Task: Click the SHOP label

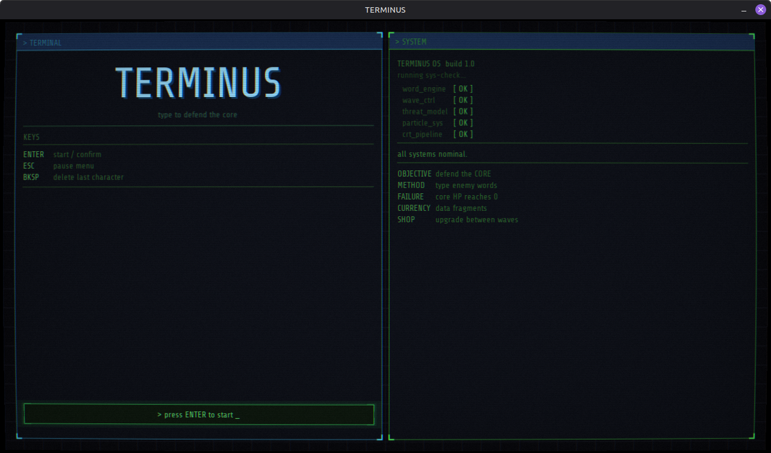Action: 406,220
